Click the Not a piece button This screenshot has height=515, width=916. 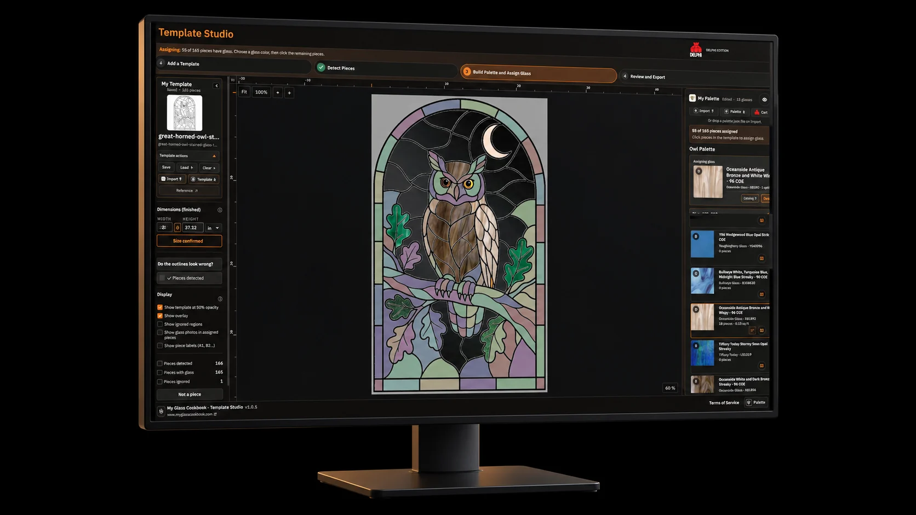pos(190,394)
